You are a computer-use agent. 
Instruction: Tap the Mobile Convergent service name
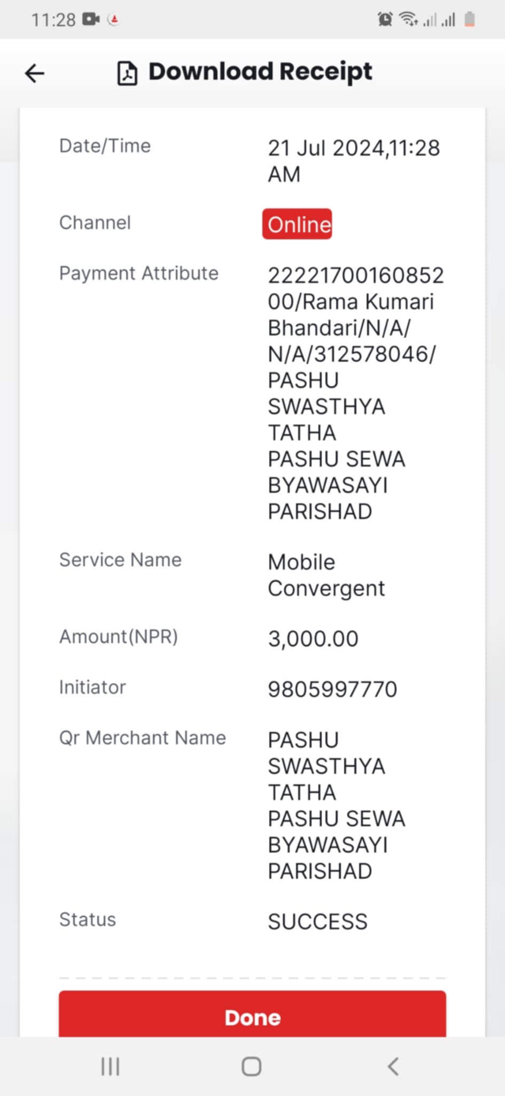326,575
